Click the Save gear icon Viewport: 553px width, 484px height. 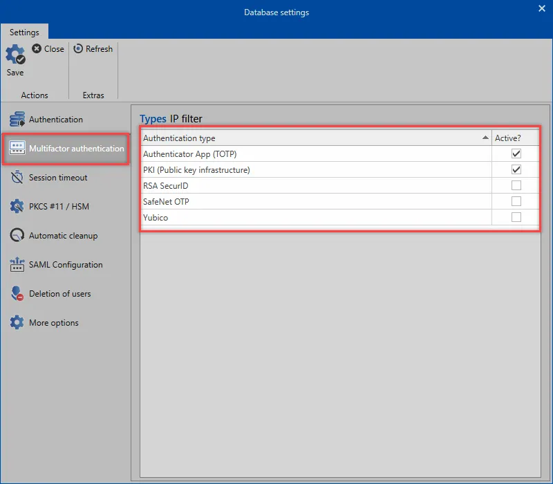[15, 56]
